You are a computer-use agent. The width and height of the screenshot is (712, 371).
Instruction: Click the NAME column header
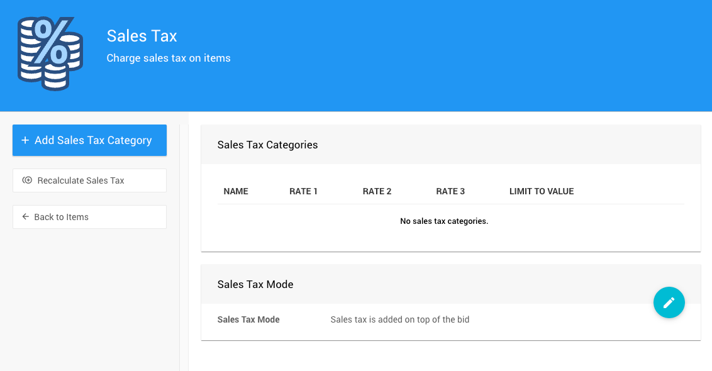point(236,191)
